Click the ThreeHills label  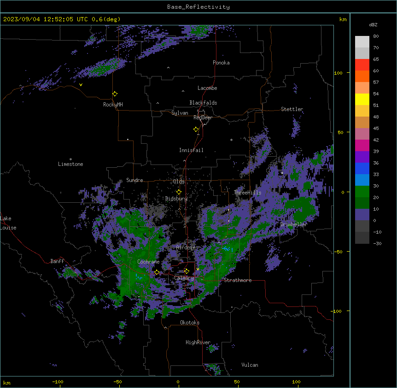(x=247, y=193)
